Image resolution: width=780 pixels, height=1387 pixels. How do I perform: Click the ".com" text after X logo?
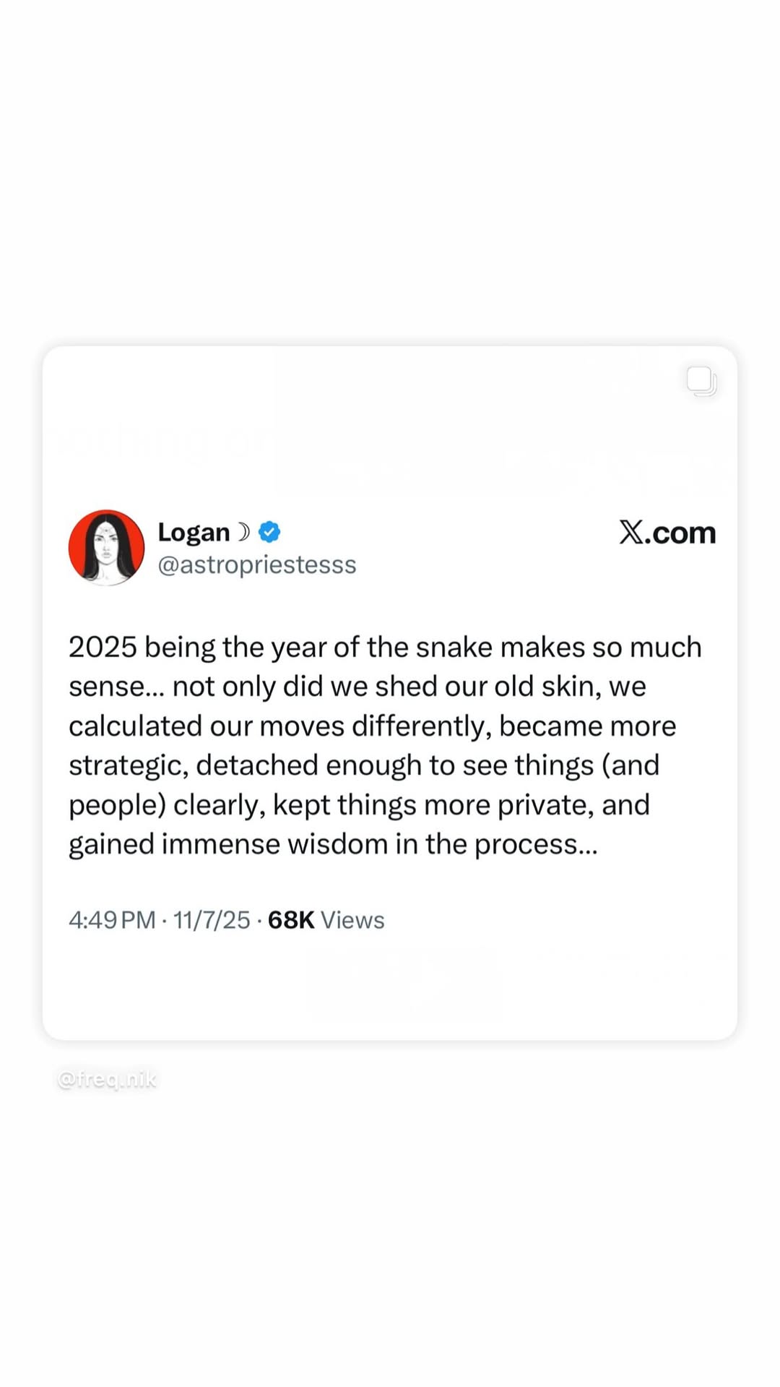(x=681, y=533)
